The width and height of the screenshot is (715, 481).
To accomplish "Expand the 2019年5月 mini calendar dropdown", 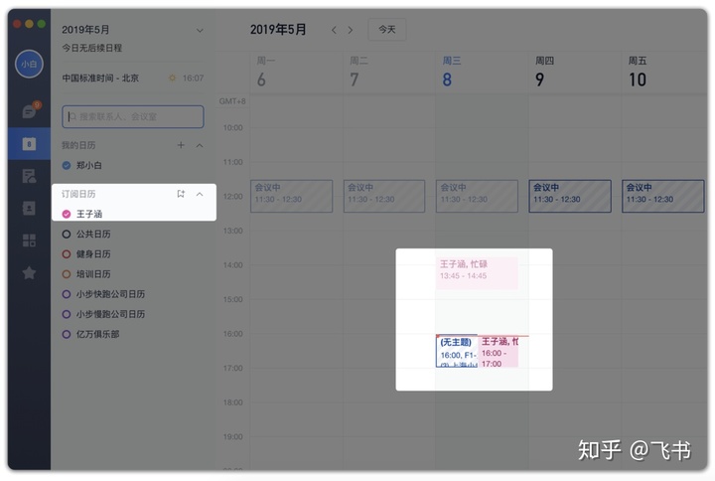I will (x=200, y=31).
